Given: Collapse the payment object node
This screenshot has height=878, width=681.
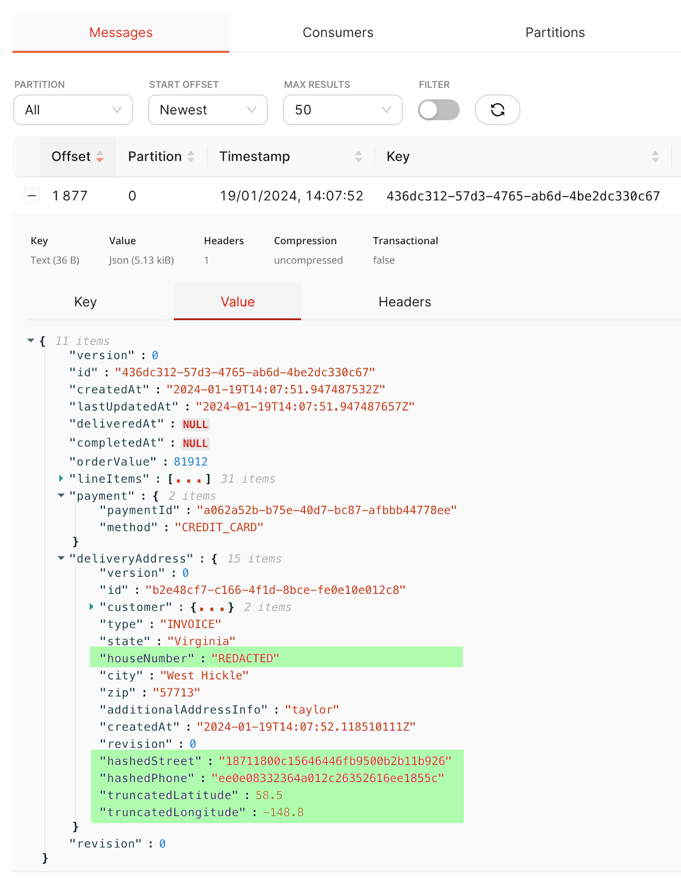Looking at the screenshot, I should coord(61,496).
